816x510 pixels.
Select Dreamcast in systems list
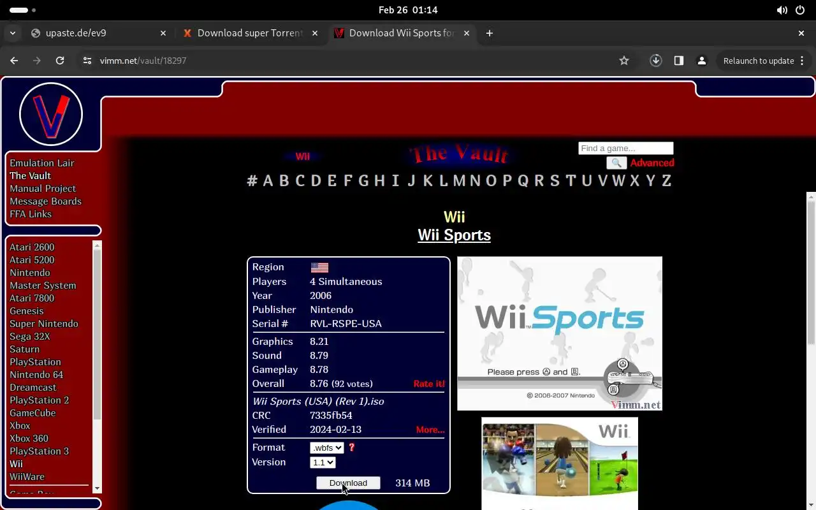click(x=33, y=388)
